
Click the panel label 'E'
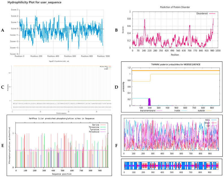pos(3,146)
